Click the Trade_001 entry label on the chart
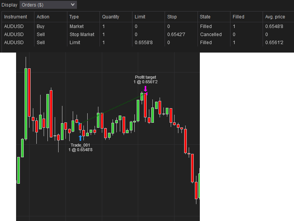This screenshot has width=294, height=221. click(80, 145)
